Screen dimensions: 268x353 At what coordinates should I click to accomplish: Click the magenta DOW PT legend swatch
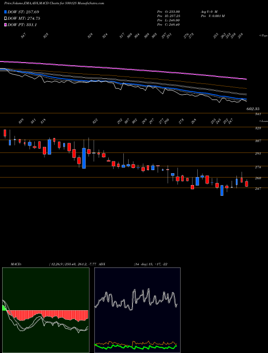(x=5, y=25)
